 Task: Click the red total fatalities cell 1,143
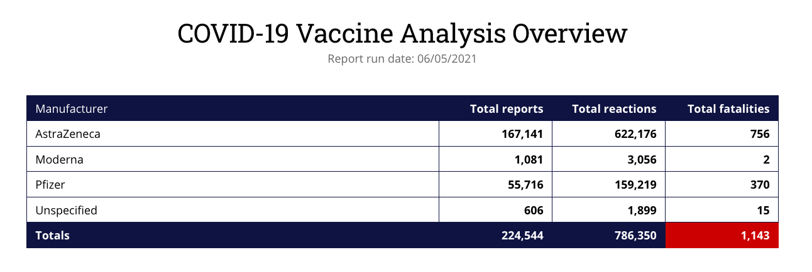click(722, 236)
